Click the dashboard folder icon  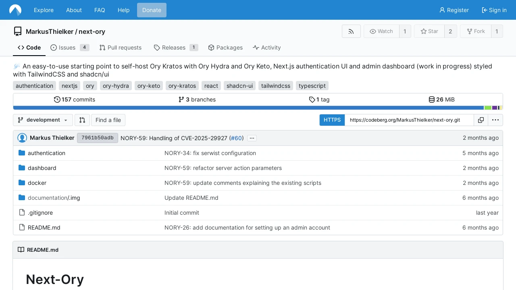(x=22, y=168)
